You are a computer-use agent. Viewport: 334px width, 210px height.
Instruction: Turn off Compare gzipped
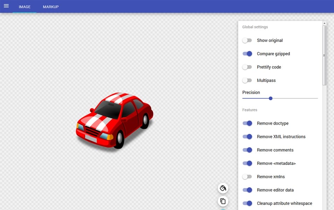[247, 54]
